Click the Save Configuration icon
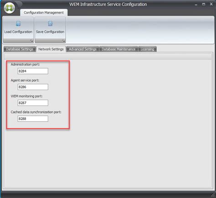Viewport: 216px width, 198px height. [x=50, y=24]
